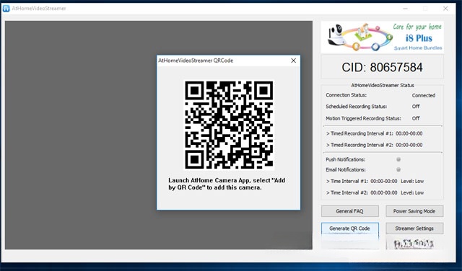Click the i8 Plus Smart Home Bundles banner
462x271 pixels.
click(382, 37)
